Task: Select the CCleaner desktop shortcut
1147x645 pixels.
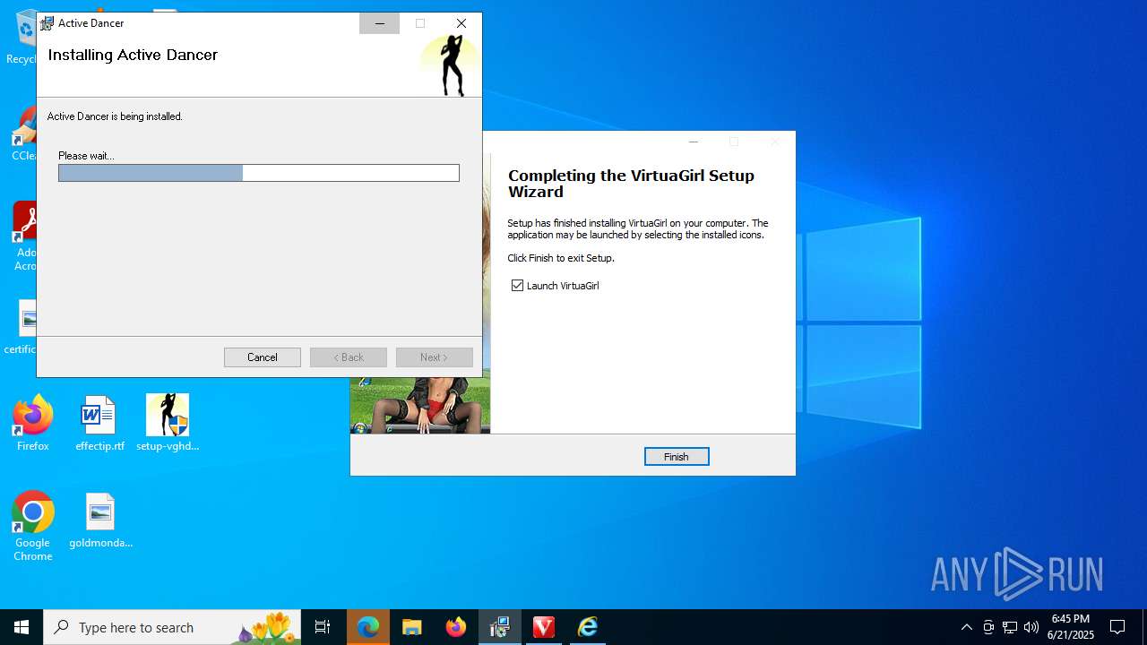Action: pos(24,134)
